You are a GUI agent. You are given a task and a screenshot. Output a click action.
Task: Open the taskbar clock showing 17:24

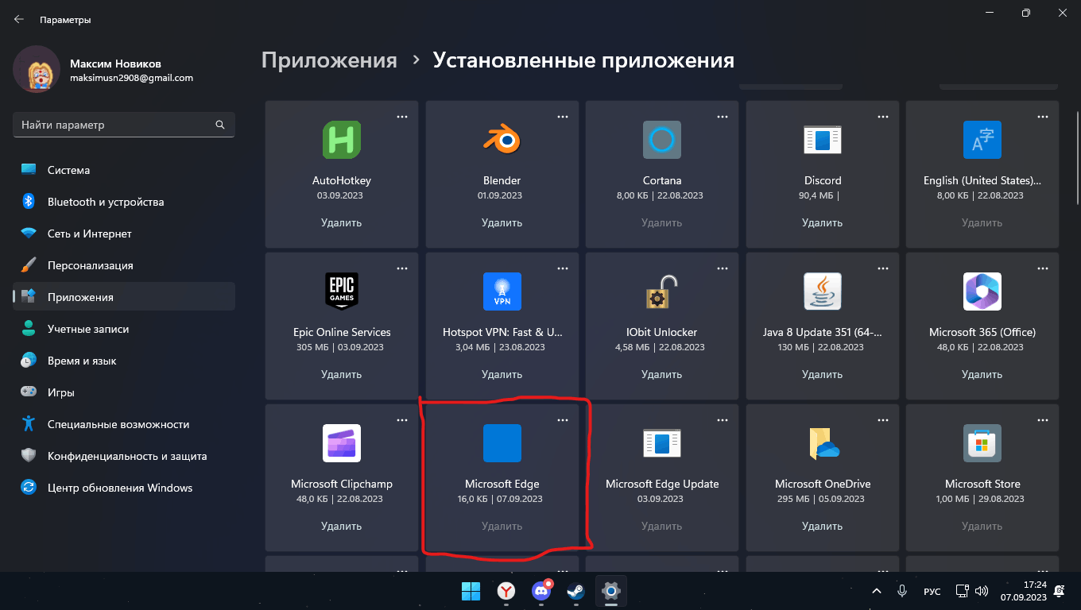(1024, 591)
